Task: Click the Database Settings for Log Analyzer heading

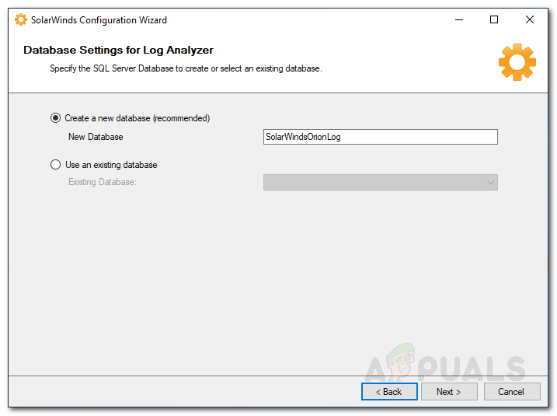Action: click(x=118, y=51)
